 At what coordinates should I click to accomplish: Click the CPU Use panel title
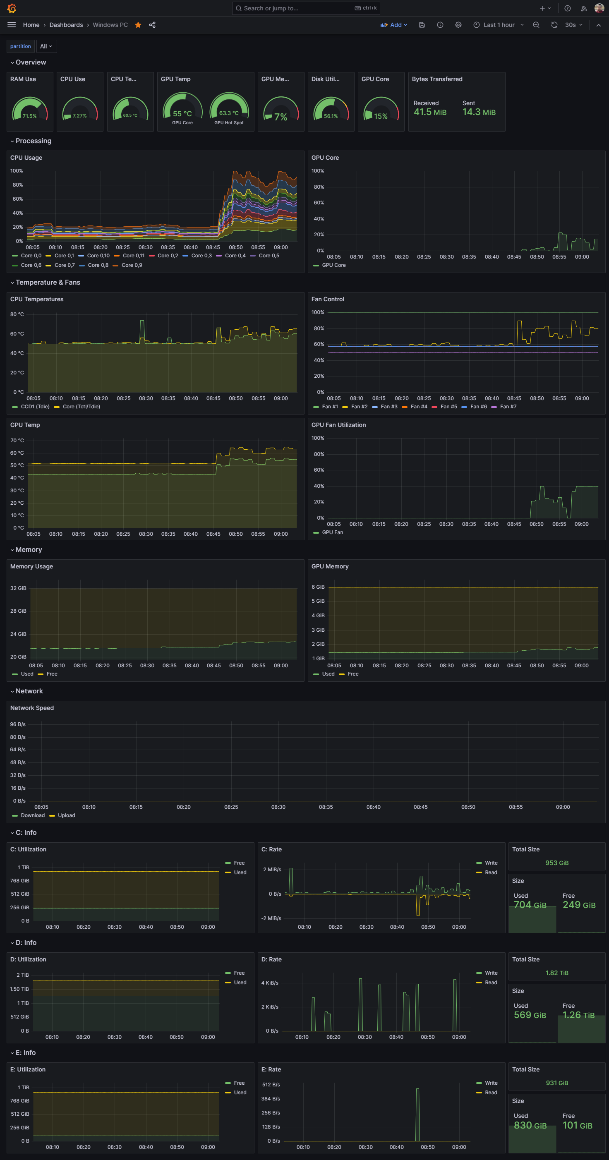click(x=72, y=79)
